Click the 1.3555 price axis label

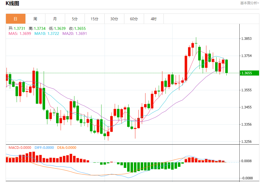[x=246, y=90]
